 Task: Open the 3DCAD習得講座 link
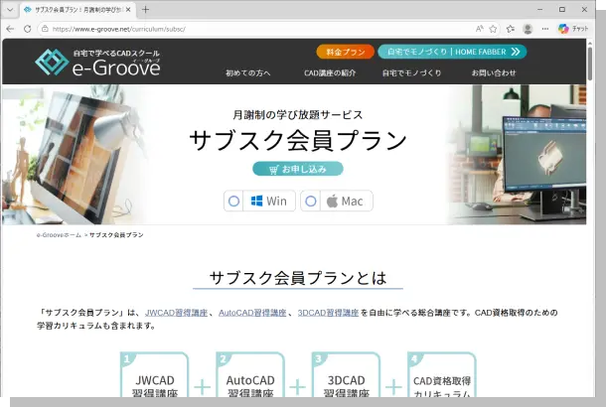tap(328, 313)
